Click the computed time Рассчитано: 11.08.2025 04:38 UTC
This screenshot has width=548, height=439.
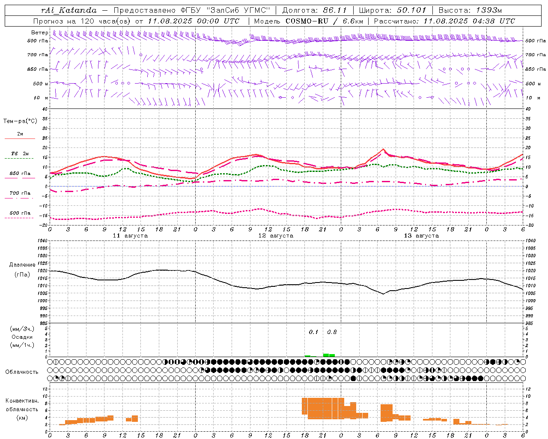[x=444, y=21]
